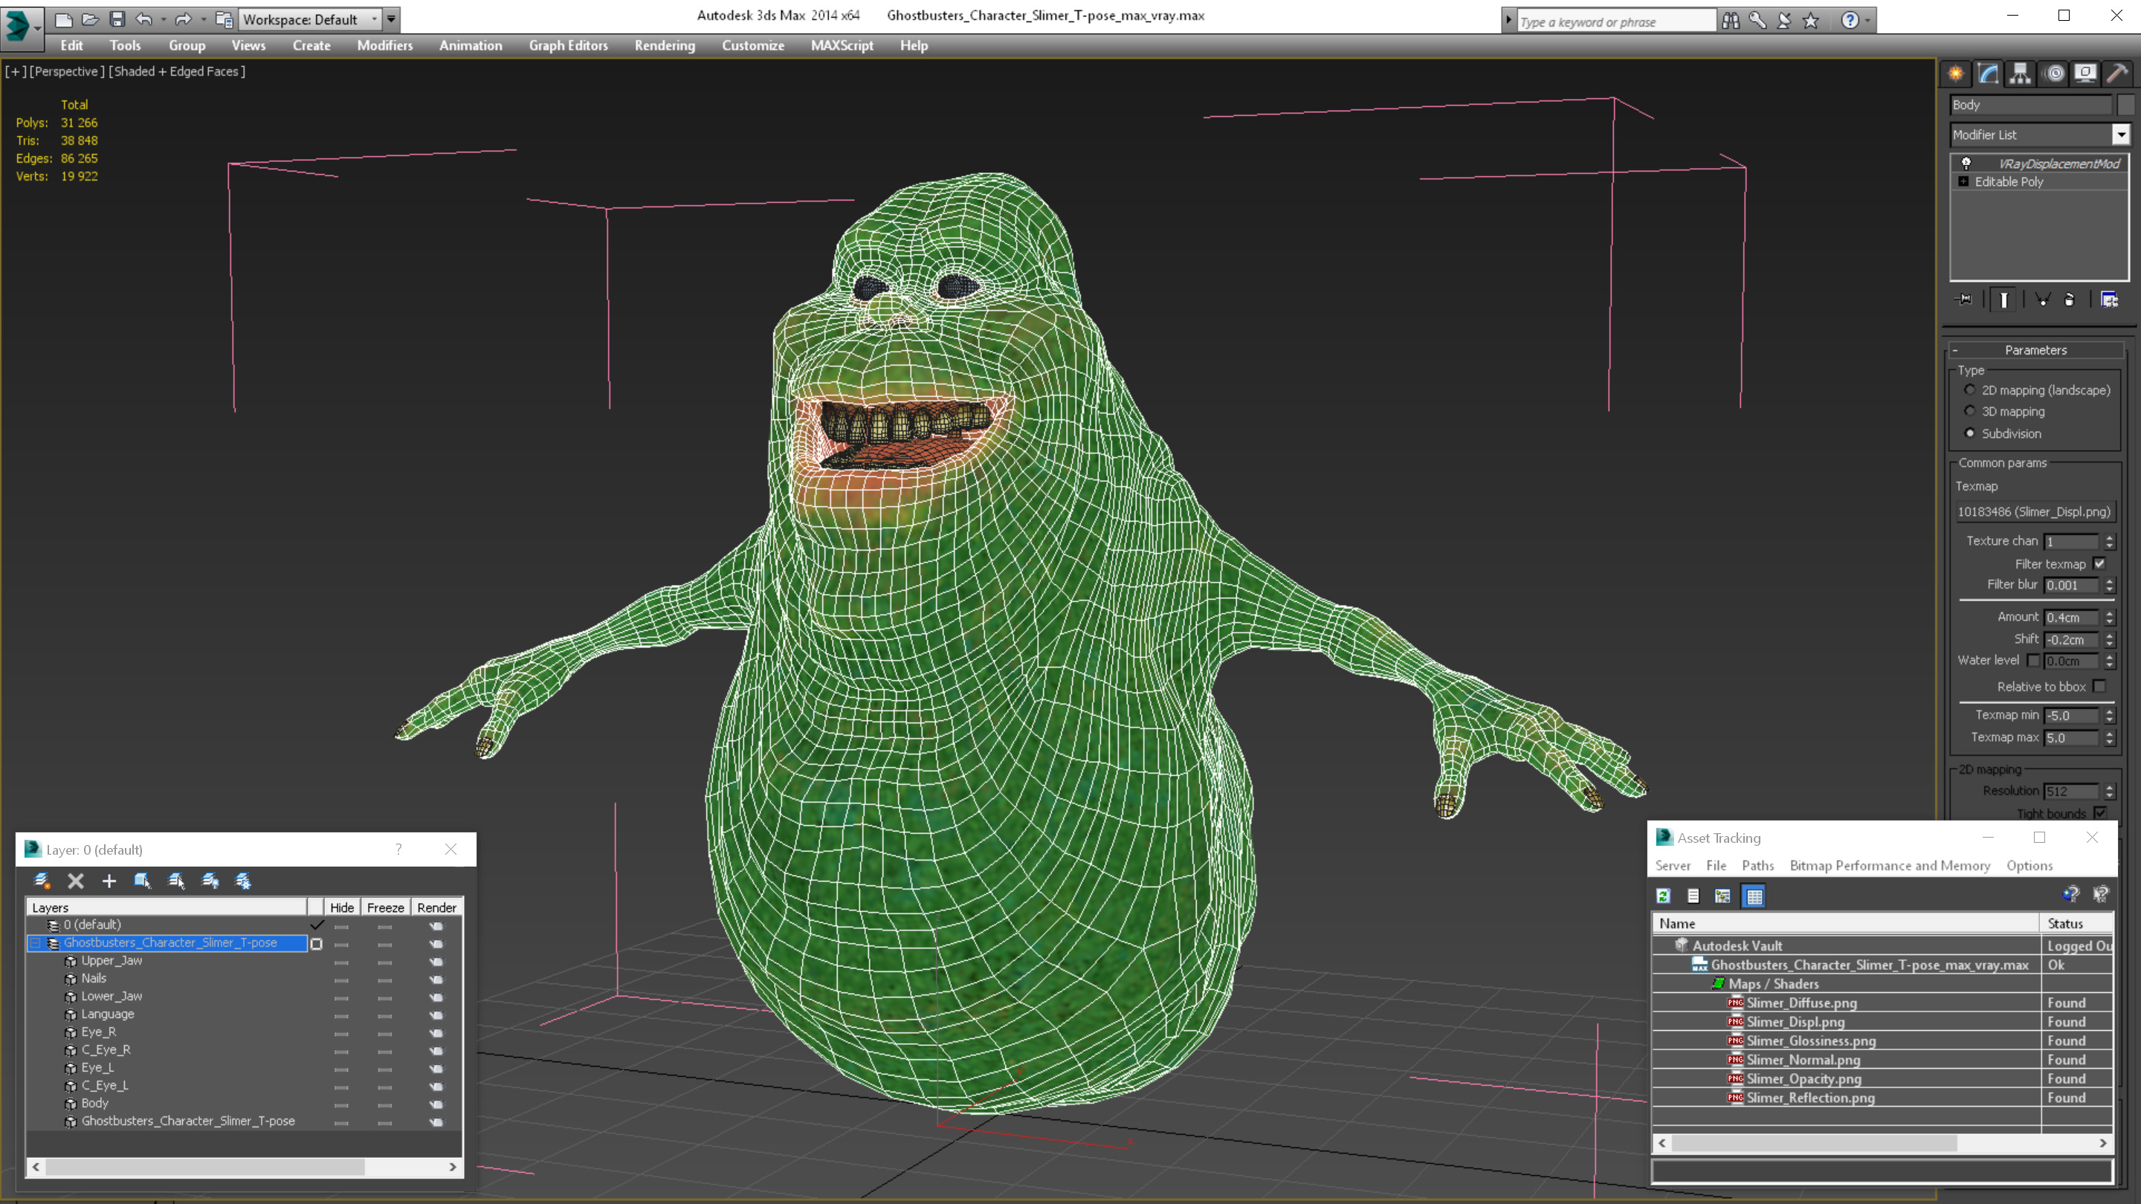Image resolution: width=2141 pixels, height=1204 pixels.
Task: Enable Relative to bbox checkbox
Action: tap(2099, 686)
